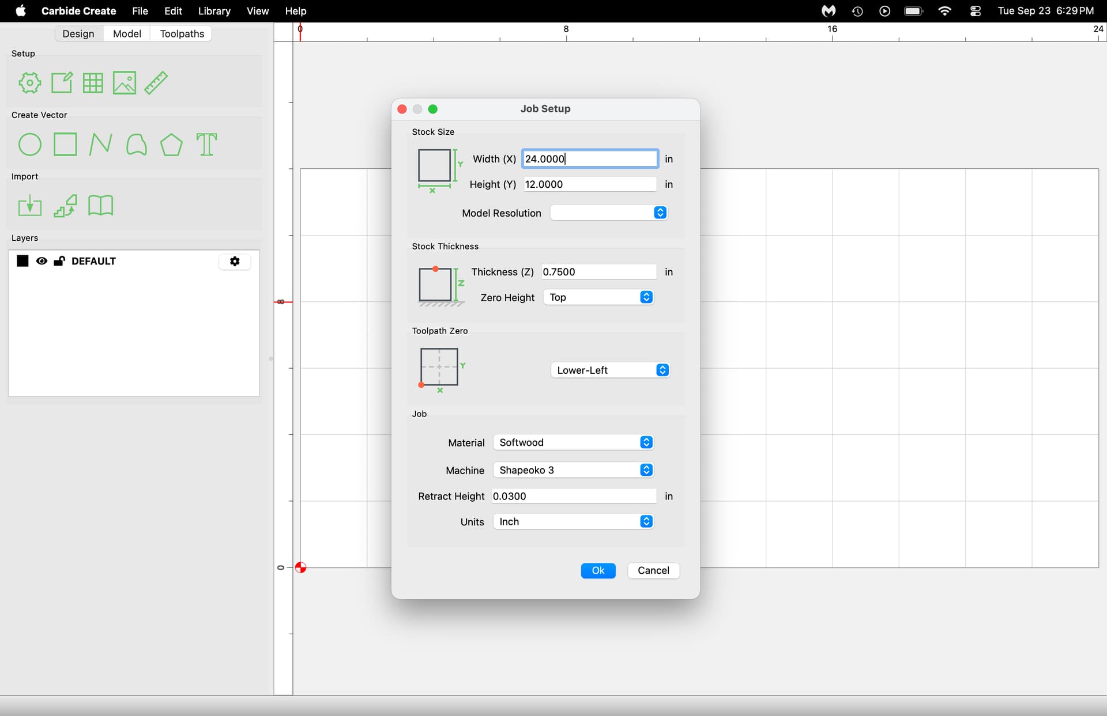Screen dimensions: 1107x716
Task: Click the DEFAULT layer black color swatch
Action: click(x=22, y=261)
